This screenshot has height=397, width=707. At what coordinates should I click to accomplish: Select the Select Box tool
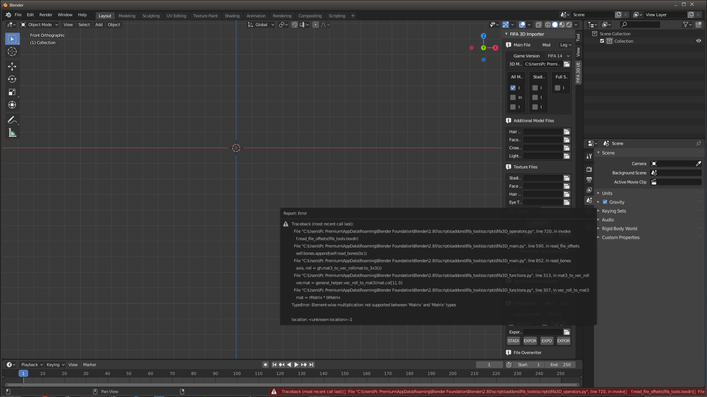pos(12,39)
